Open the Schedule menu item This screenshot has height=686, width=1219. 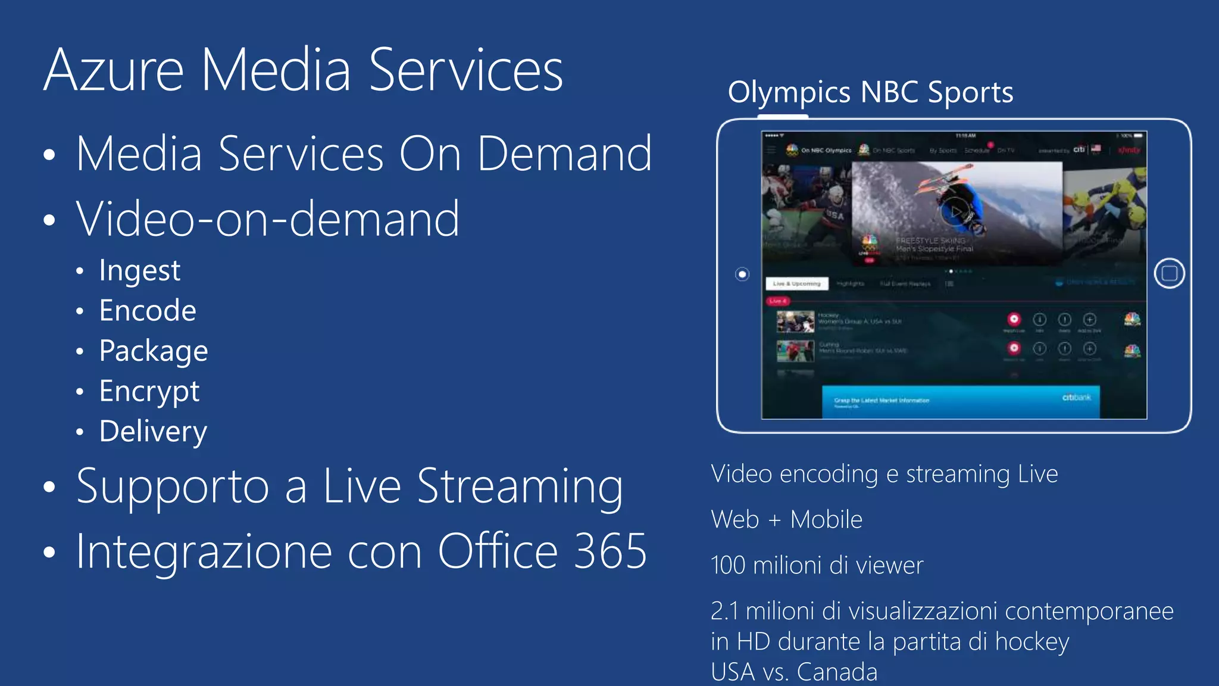(x=977, y=151)
